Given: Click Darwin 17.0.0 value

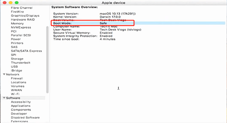Looking at the screenshot, I should click(x=110, y=17).
